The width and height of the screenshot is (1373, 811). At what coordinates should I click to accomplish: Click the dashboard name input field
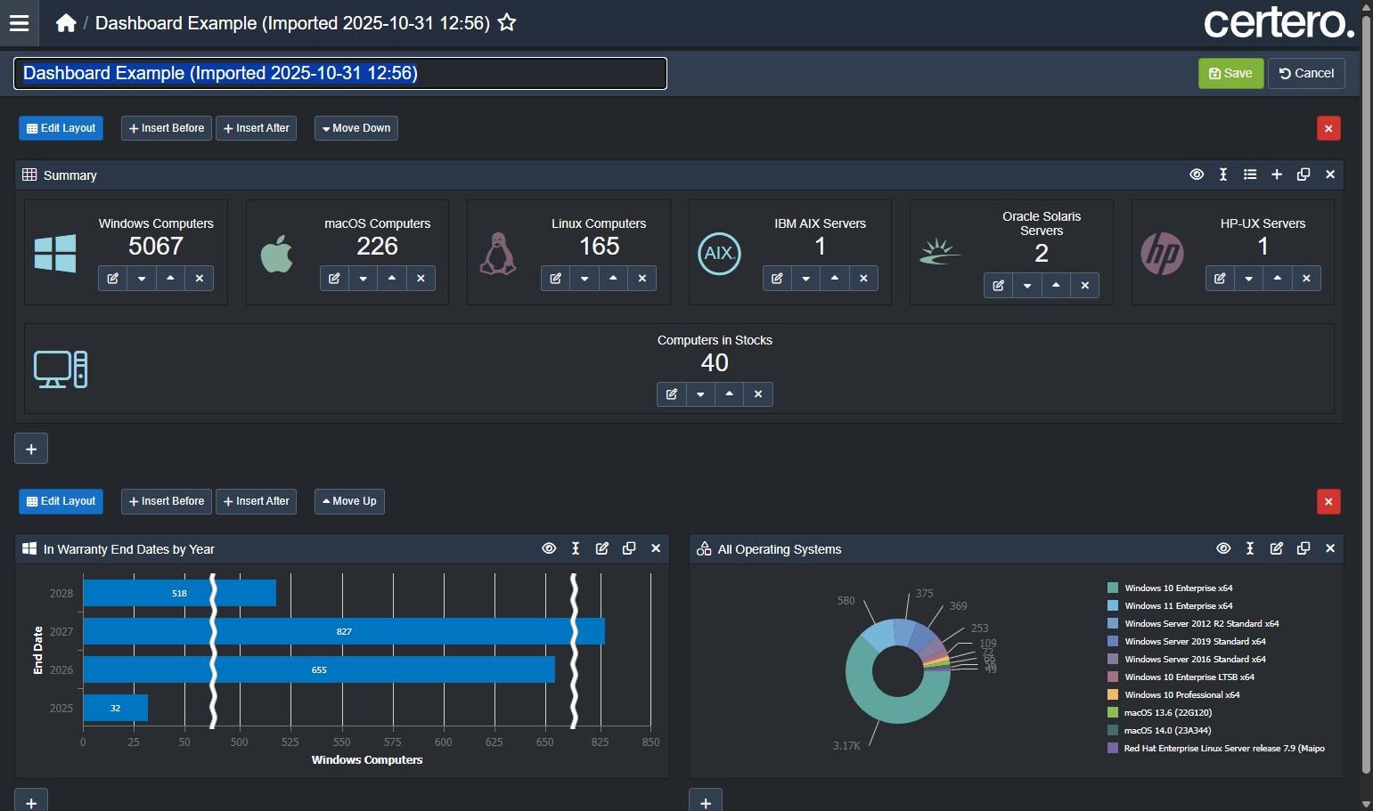(x=339, y=73)
